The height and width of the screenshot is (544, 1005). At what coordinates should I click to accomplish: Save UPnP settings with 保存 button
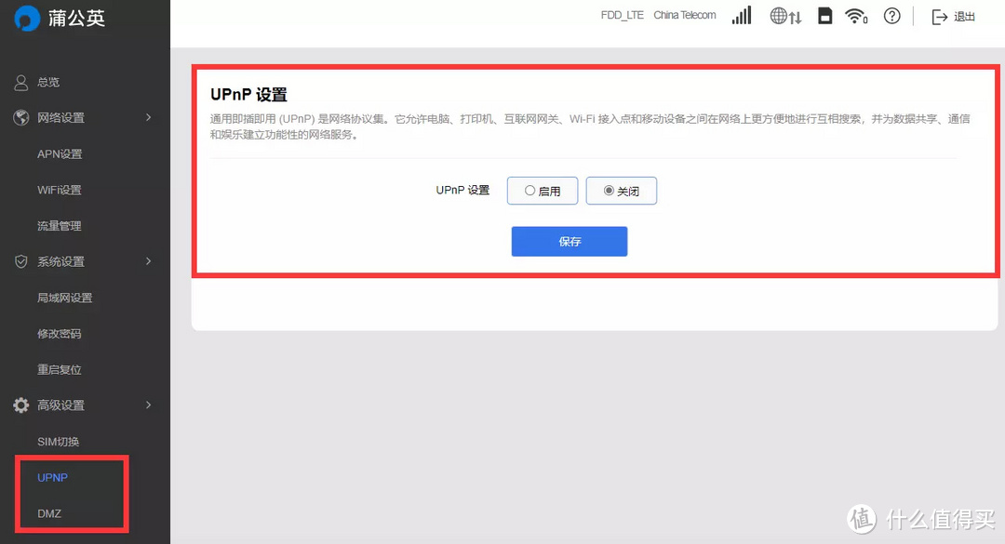[569, 241]
